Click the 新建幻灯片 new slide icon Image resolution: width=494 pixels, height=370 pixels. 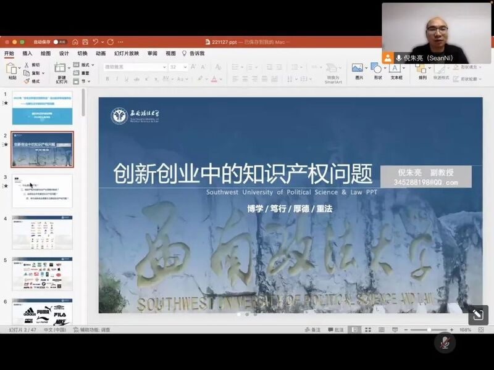coord(60,67)
